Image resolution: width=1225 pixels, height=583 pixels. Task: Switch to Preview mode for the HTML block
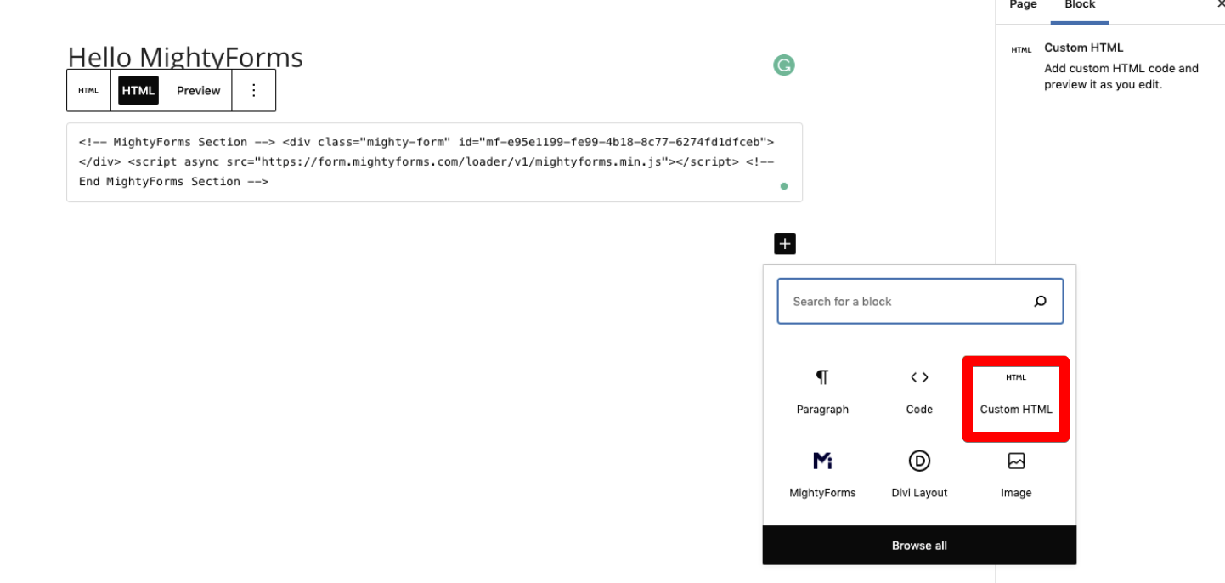click(198, 90)
